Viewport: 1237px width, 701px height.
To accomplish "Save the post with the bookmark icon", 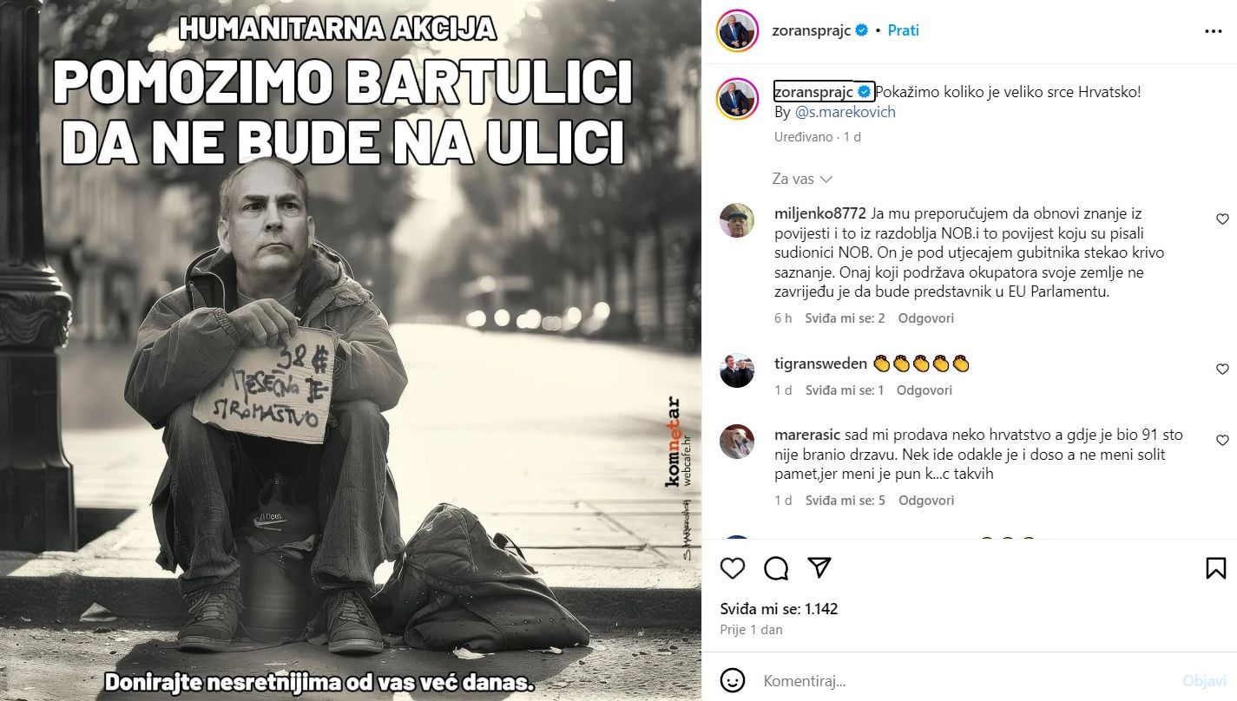I will pos(1216,568).
